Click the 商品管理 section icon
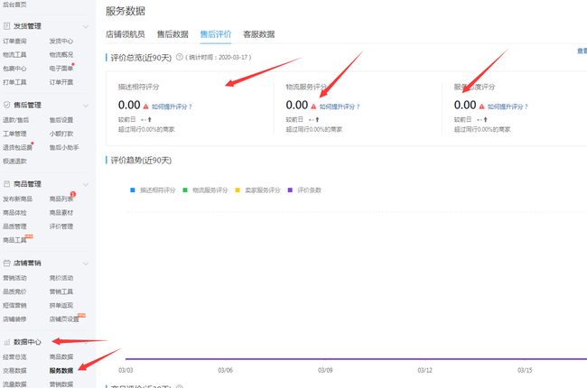 (x=6, y=184)
